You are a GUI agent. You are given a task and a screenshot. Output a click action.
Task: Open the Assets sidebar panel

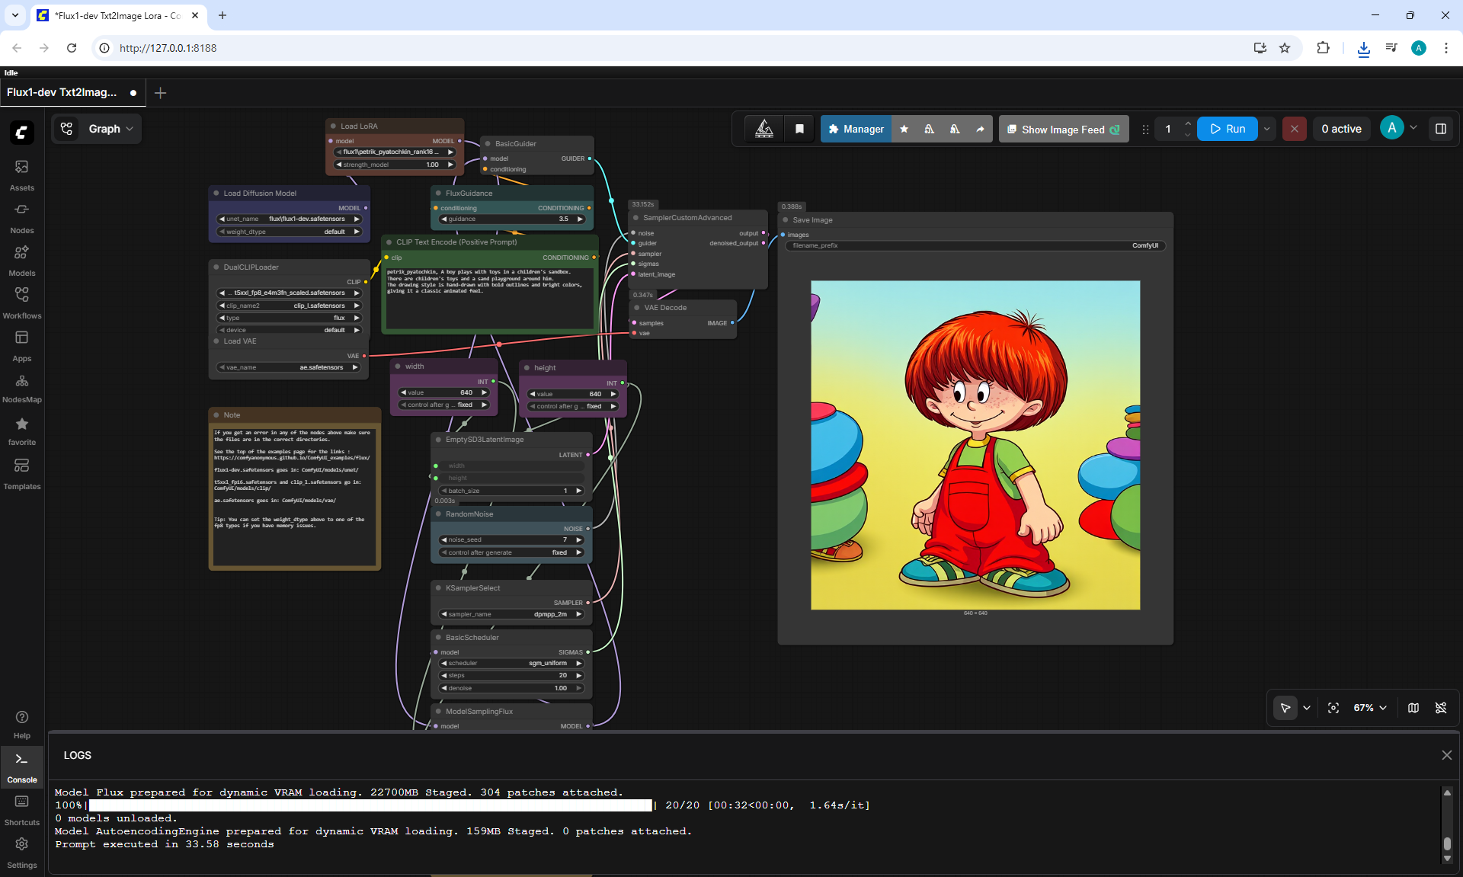pos(21,175)
